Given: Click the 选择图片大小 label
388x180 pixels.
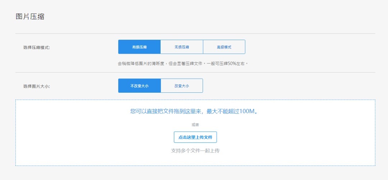Looking at the screenshot, I should (x=37, y=86).
